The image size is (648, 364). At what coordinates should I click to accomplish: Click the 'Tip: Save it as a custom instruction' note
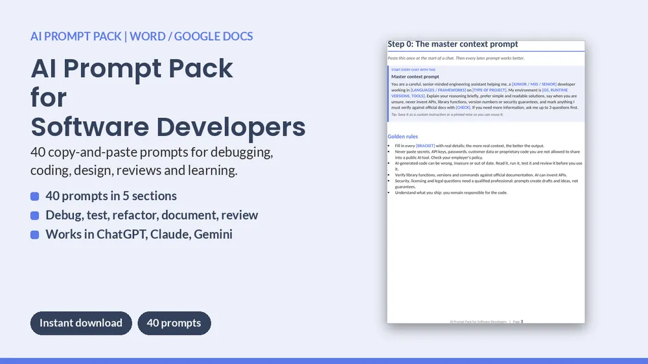(447, 115)
